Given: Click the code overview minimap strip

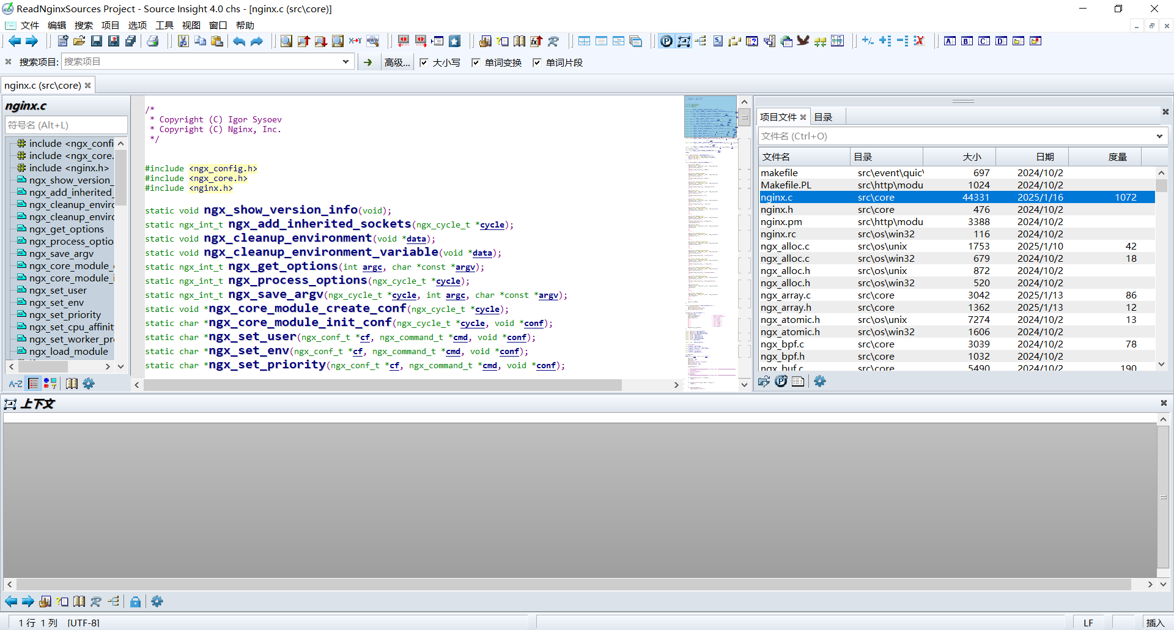Looking at the screenshot, I should tap(711, 242).
